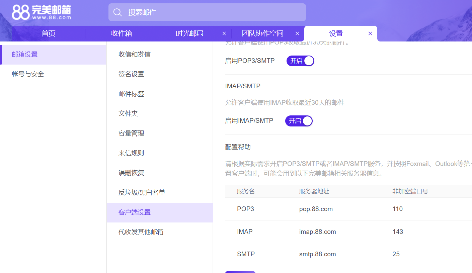Close the 团队协作空间 tab
This screenshot has height=273, width=472.
tap(297, 33)
